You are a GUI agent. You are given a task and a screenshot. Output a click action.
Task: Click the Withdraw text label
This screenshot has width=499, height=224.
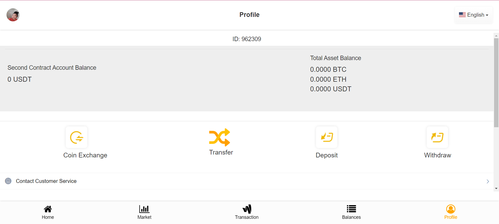(437, 155)
